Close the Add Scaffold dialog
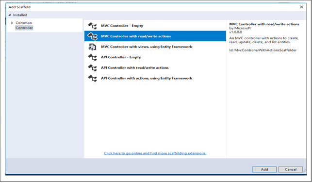Screen dimensions: 312x183 (301, 7)
